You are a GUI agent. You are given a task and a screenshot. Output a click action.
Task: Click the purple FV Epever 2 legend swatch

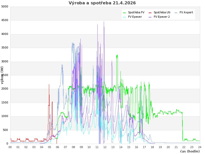pos(150,17)
